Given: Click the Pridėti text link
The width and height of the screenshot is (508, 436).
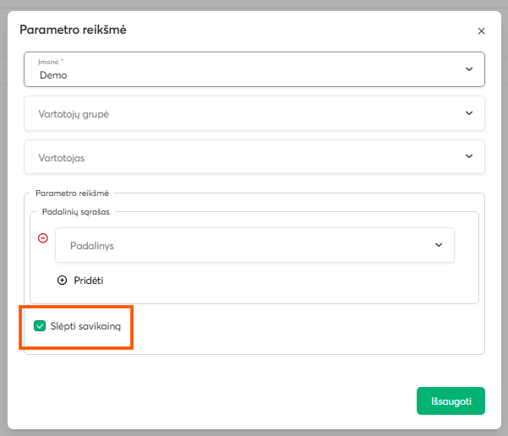Looking at the screenshot, I should tap(89, 281).
